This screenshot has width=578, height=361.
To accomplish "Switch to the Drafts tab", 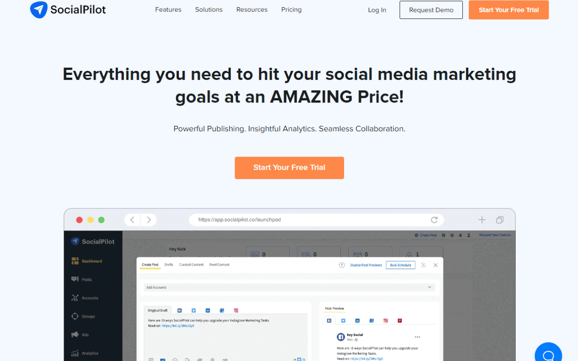I will pyautogui.click(x=169, y=265).
